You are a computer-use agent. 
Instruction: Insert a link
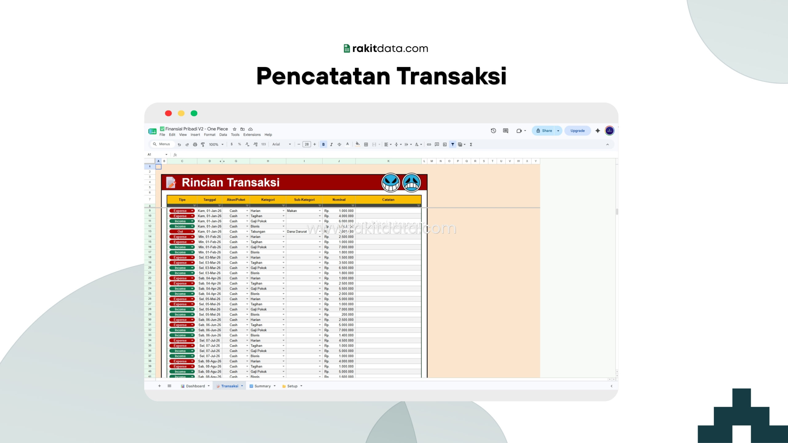[429, 144]
